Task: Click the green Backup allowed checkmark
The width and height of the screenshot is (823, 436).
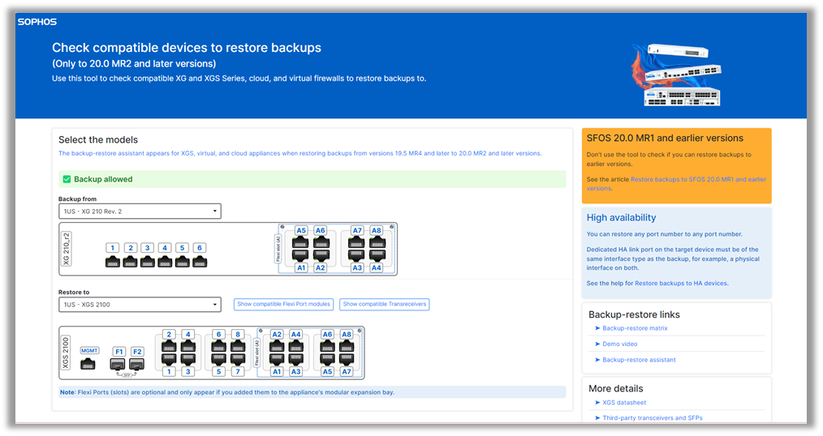Action: (67, 179)
